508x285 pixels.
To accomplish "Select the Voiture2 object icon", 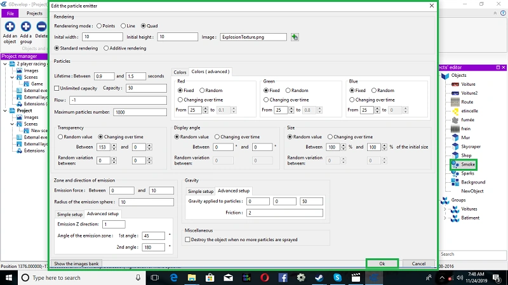I will 455,93.
